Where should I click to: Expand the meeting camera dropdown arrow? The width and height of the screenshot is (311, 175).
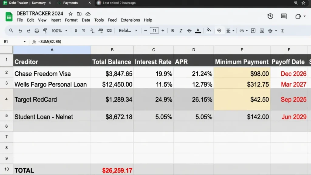point(304,16)
